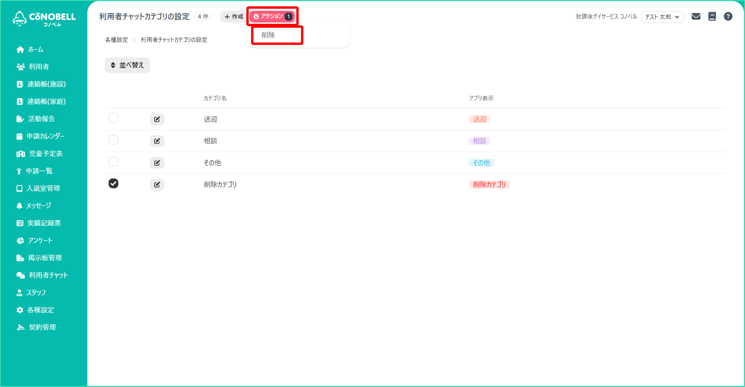Click the 相談 category name cell
Viewport: 745px width, 387px height.
click(211, 141)
